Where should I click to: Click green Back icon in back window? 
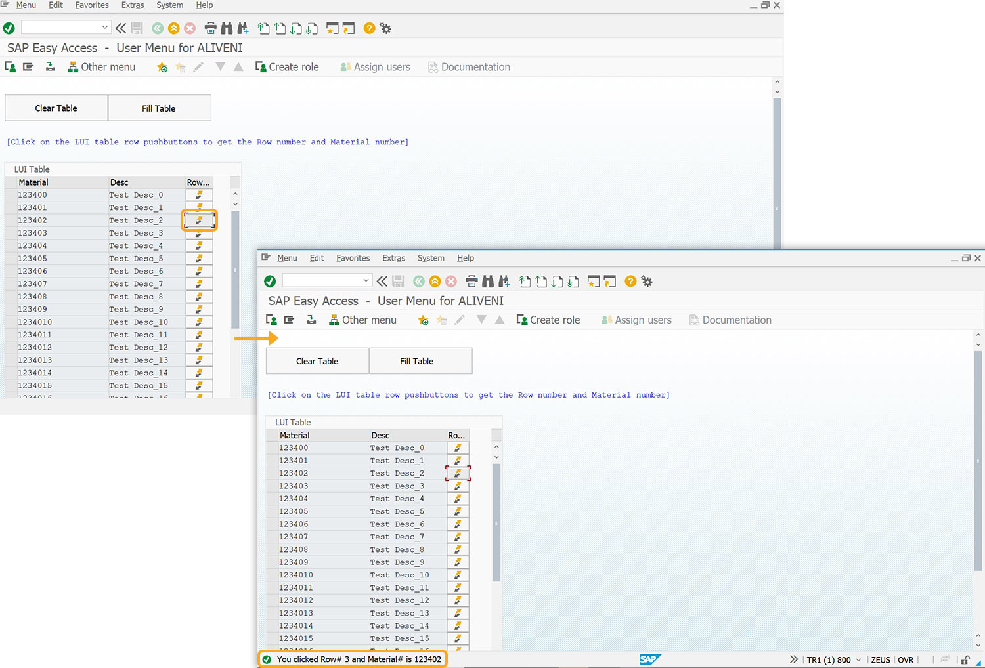pyautogui.click(x=158, y=28)
